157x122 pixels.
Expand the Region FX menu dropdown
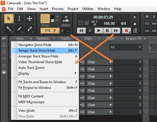coord(136,39)
